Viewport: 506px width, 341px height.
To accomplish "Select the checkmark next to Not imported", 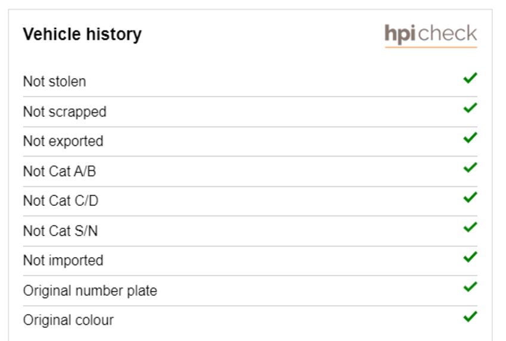I will (470, 257).
